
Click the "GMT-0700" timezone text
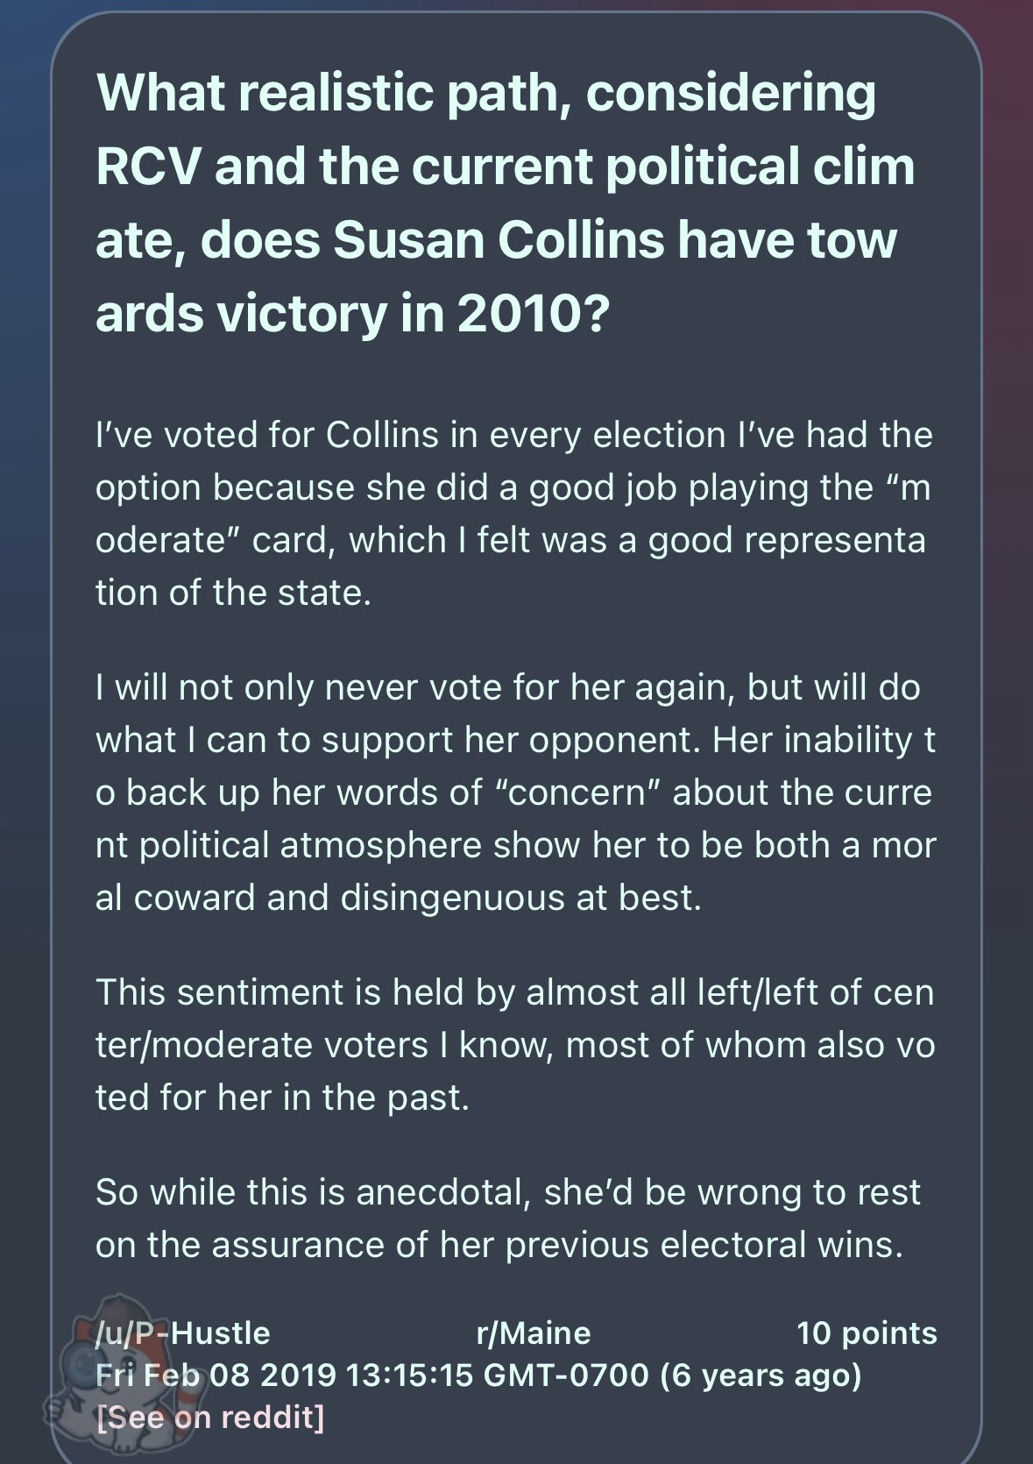coord(566,1375)
